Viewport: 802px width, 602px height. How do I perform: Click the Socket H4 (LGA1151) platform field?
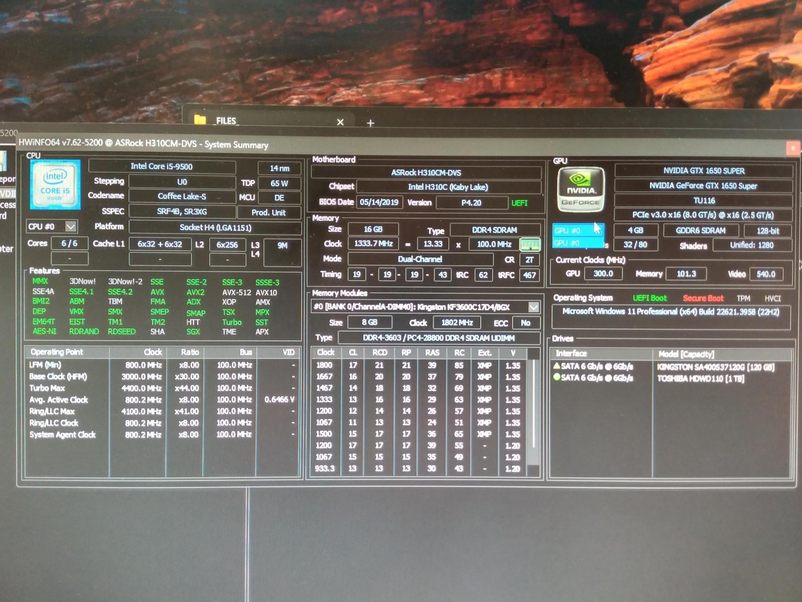[215, 228]
